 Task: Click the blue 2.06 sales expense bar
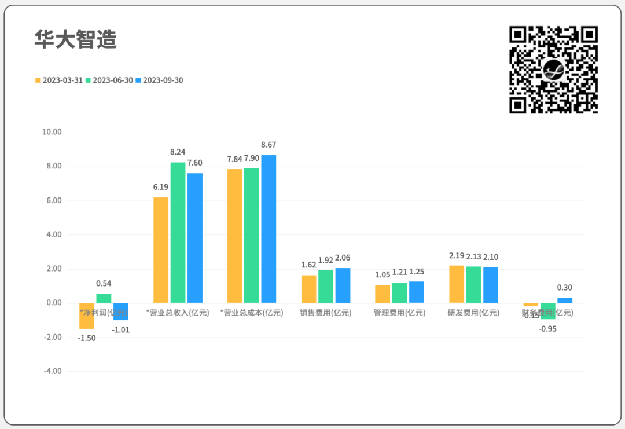[343, 285]
